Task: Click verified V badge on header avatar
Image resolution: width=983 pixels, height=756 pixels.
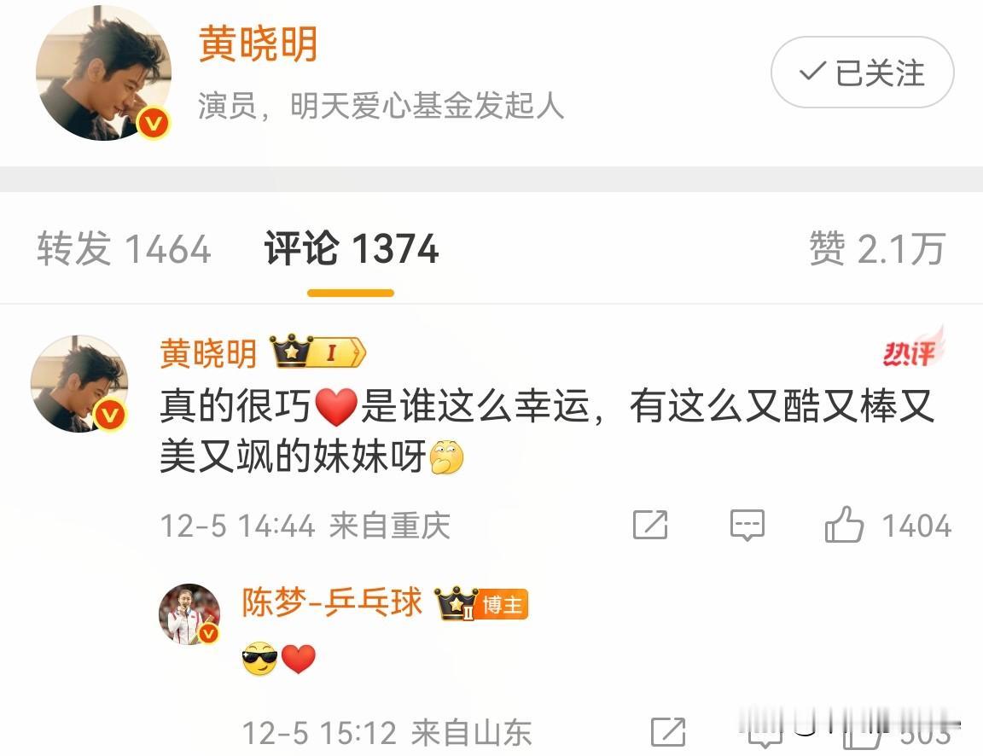Action: coord(154,123)
